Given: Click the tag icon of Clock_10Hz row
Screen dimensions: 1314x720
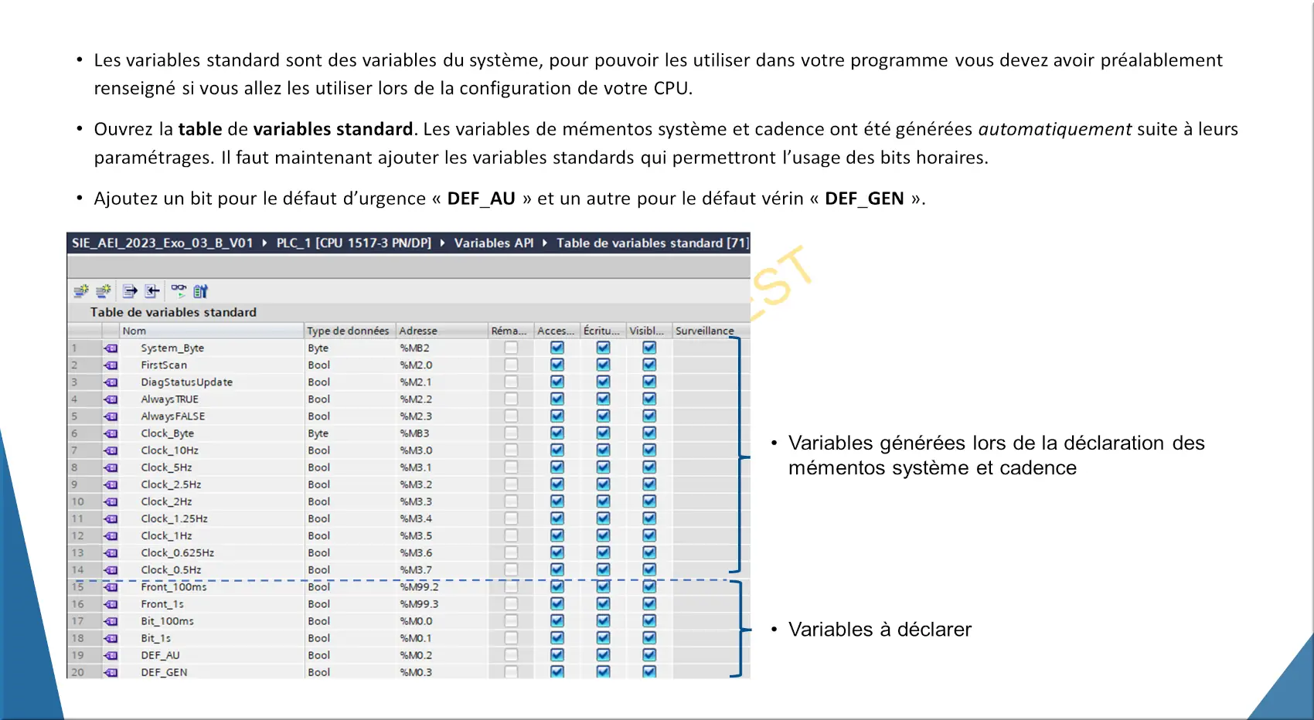Looking at the screenshot, I should (111, 450).
